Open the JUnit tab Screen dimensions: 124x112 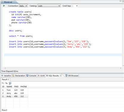[x=41, y=76]
